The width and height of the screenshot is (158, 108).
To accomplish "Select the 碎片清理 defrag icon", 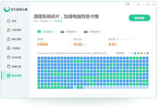I will coord(9,75).
